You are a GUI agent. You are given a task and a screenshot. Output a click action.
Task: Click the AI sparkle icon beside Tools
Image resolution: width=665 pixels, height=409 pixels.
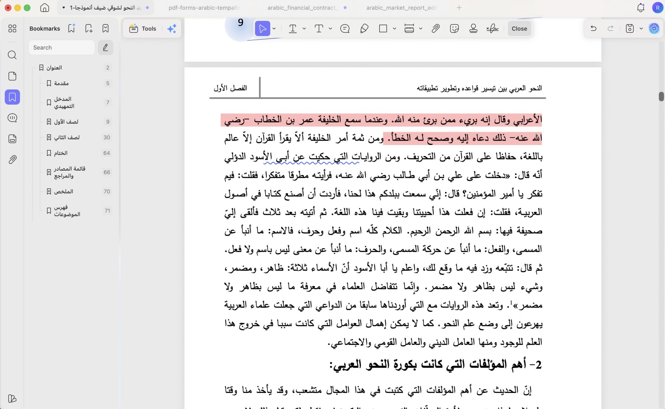(172, 29)
